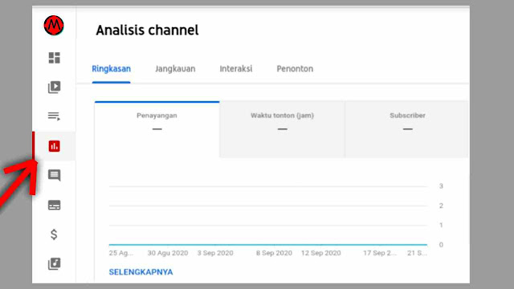
Task: Switch to the Ringkasan tab
Action: [111, 69]
